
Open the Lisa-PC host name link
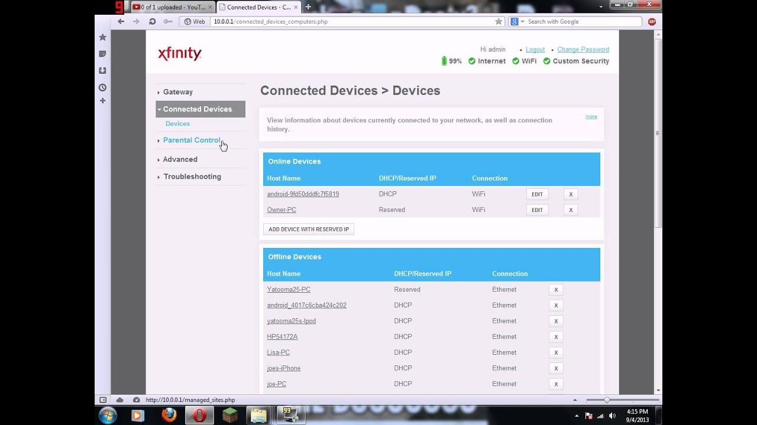[278, 352]
